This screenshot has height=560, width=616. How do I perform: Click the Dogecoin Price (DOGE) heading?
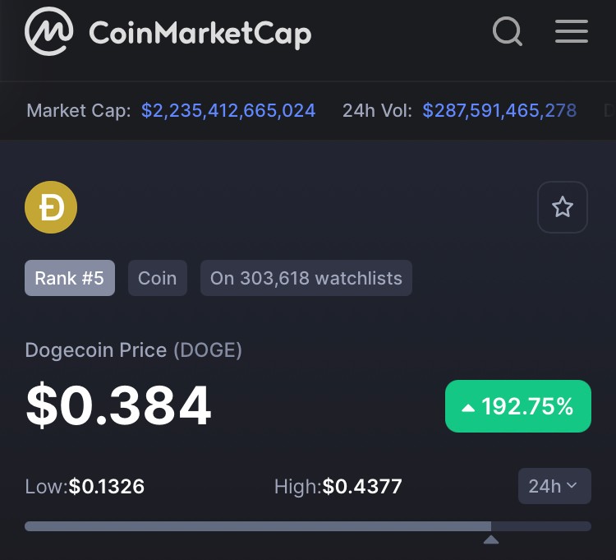point(133,350)
